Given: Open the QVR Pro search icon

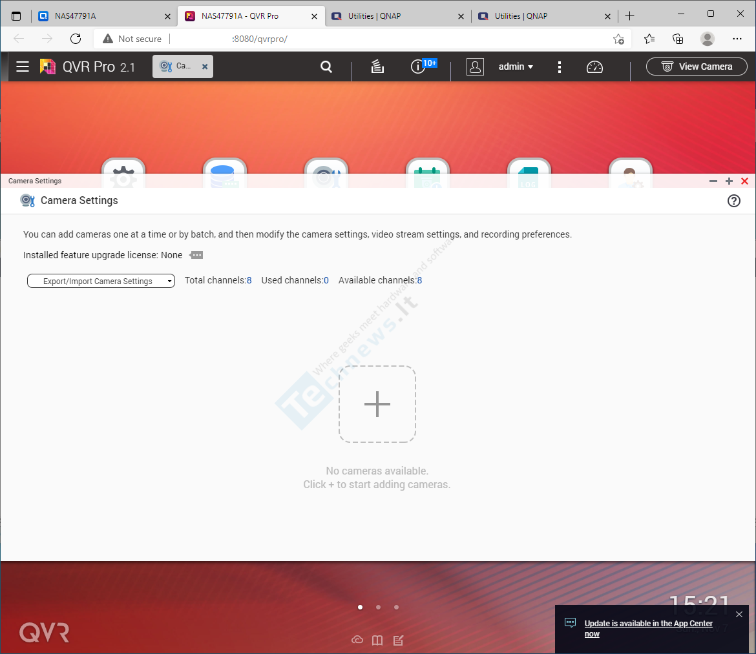Looking at the screenshot, I should tap(326, 66).
